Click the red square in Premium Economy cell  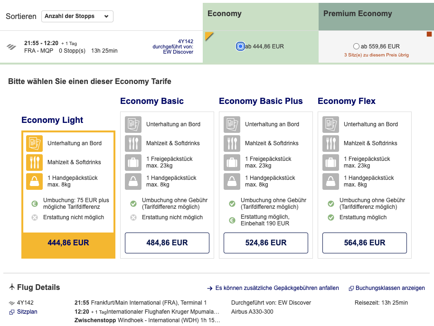429,34
